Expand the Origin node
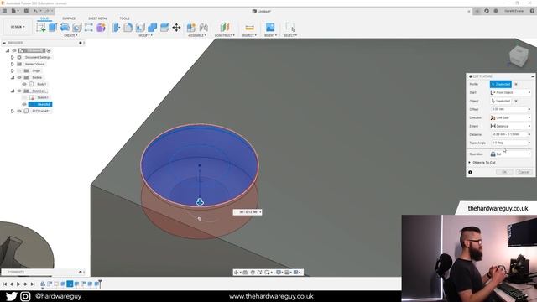The image size is (537, 302). [x=13, y=70]
